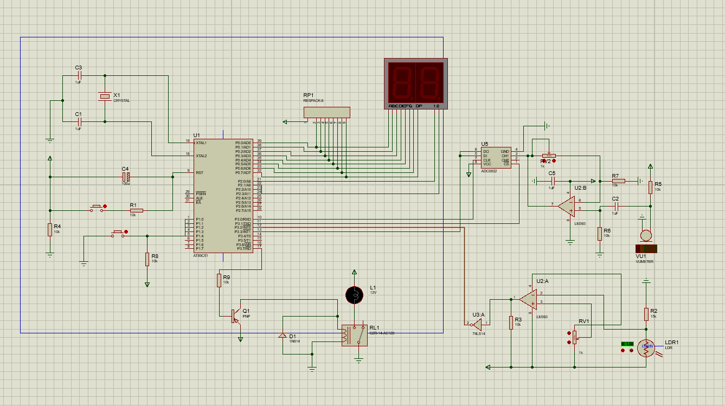Select resistor R4 body

[50, 229]
